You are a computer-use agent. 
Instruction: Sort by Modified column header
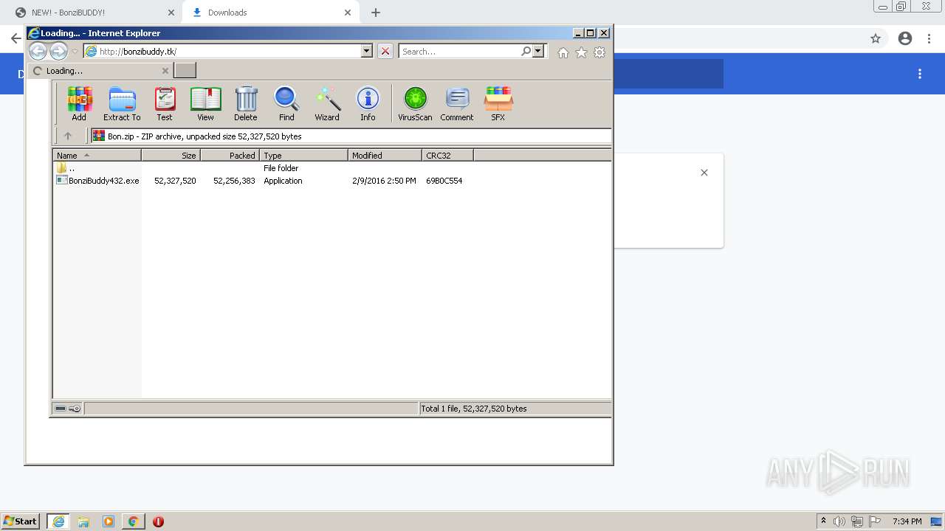(385, 155)
